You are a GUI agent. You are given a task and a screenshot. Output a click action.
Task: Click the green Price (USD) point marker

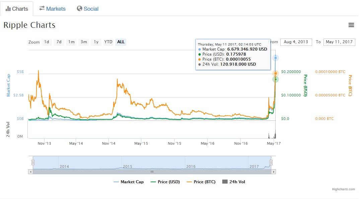(x=275, y=79)
